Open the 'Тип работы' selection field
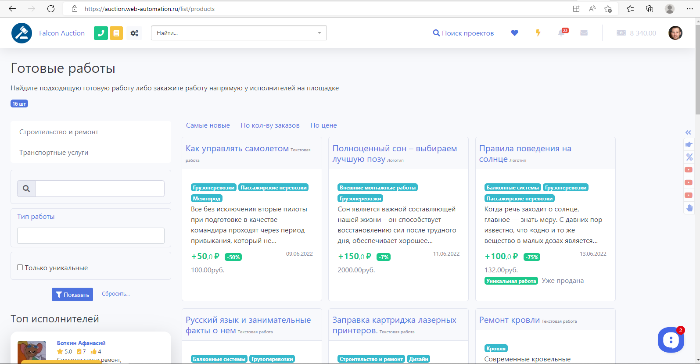Image resolution: width=700 pixels, height=364 pixels. tap(91, 236)
